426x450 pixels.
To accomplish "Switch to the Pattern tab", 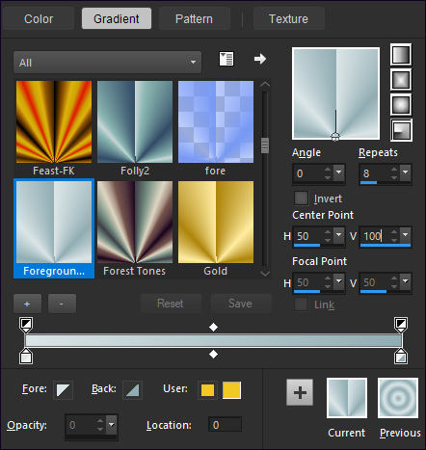I will [x=194, y=19].
